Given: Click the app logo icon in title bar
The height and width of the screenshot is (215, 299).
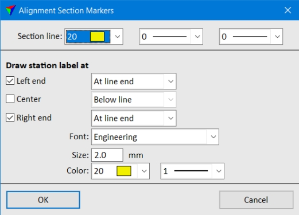Looking at the screenshot, I should click(x=10, y=10).
